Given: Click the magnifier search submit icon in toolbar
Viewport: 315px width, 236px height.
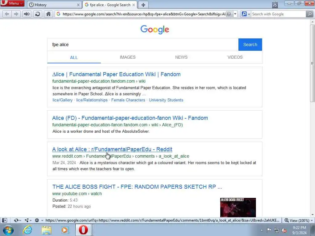Looking at the screenshot, I should click(x=309, y=14).
